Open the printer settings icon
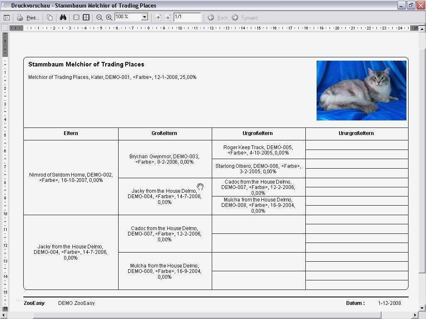 20,17
